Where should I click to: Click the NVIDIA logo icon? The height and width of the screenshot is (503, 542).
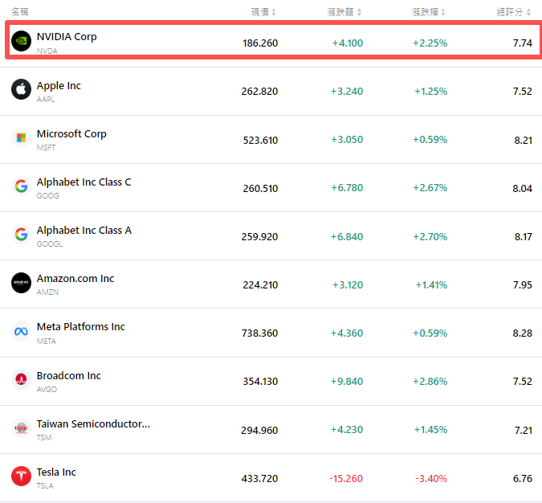[x=21, y=41]
